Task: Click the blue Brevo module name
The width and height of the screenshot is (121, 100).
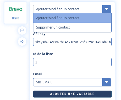Action: tap(16, 18)
